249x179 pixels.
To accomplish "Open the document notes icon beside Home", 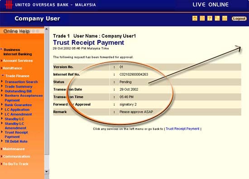I will 202,19.
